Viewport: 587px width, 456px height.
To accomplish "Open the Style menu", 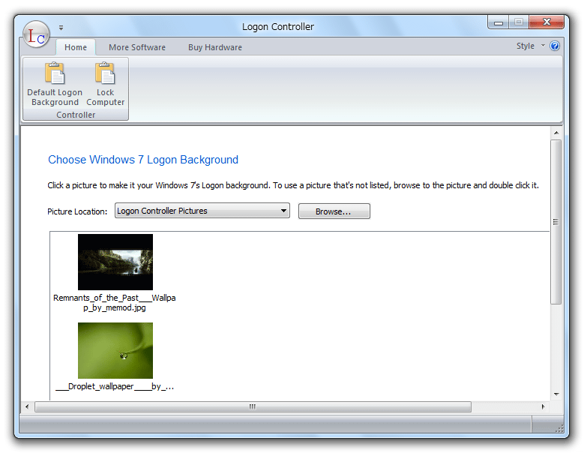I will coord(531,46).
